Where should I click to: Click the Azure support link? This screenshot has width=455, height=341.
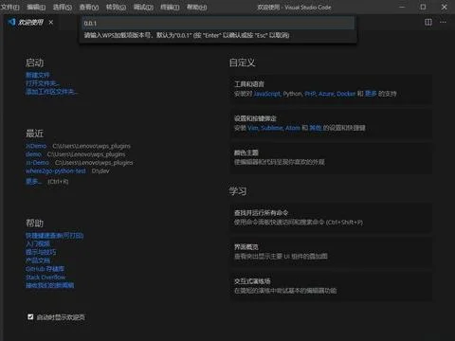pyautogui.click(x=326, y=94)
